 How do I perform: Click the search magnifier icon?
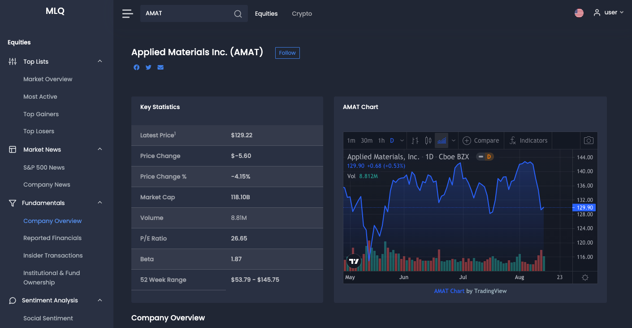click(238, 14)
